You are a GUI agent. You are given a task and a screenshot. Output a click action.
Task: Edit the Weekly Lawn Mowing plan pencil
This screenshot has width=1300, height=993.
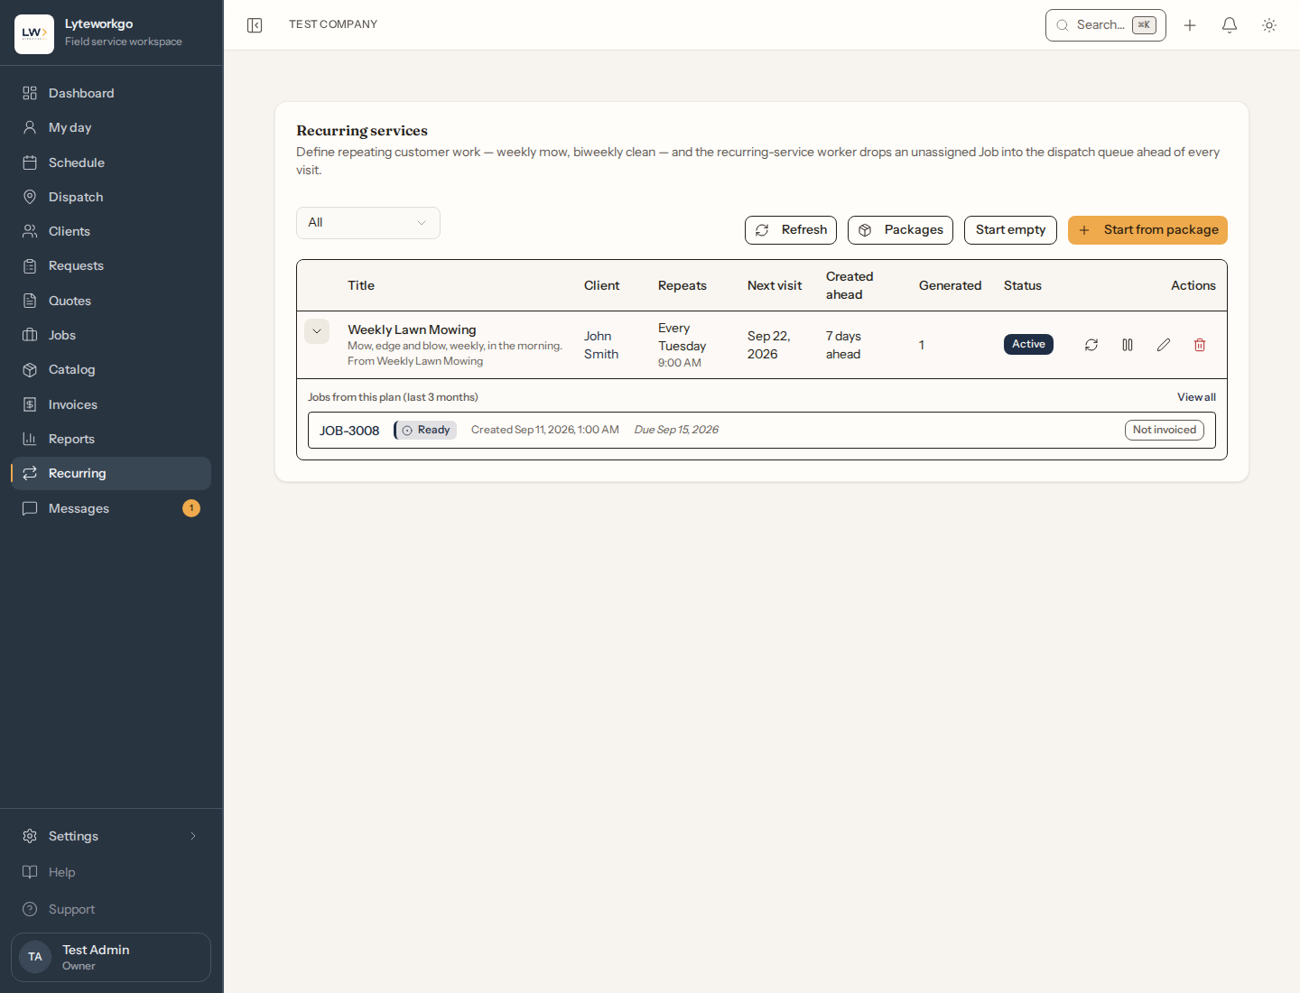point(1164,345)
